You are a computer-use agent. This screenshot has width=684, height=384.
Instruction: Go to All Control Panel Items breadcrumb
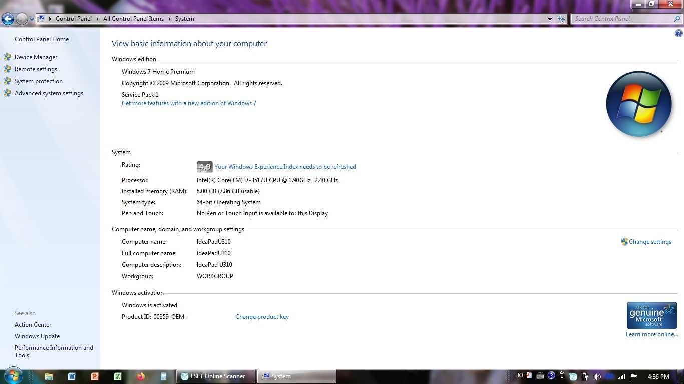(133, 19)
